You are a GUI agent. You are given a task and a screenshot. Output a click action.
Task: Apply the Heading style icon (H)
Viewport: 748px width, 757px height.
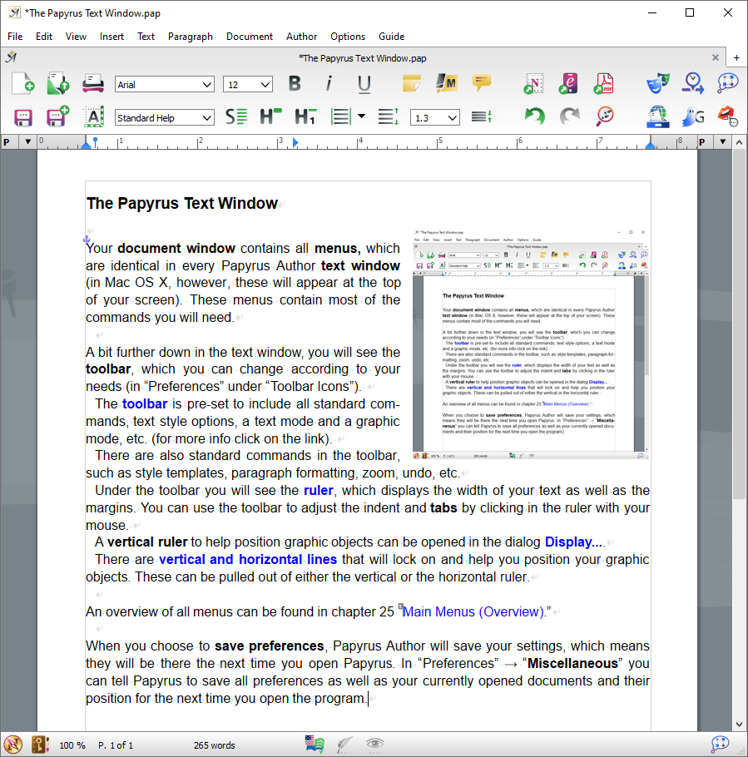pyautogui.click(x=271, y=116)
